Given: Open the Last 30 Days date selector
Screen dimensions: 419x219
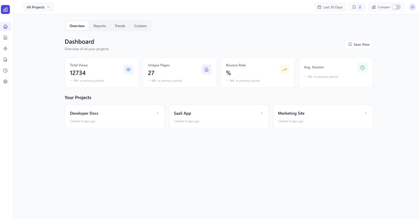Looking at the screenshot, I should point(330,7).
